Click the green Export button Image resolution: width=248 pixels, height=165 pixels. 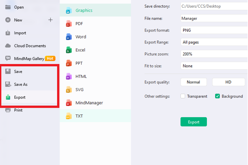[x=194, y=122]
